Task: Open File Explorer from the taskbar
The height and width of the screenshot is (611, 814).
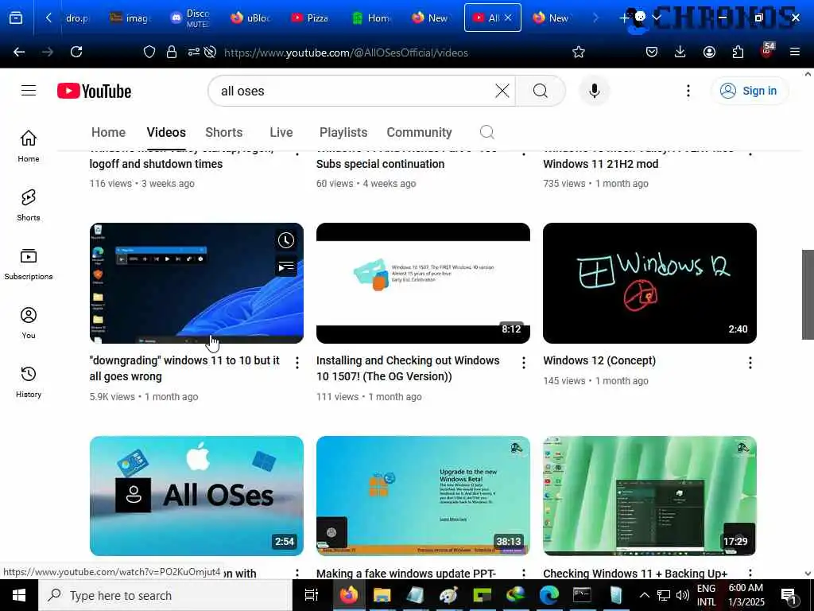Action: pyautogui.click(x=382, y=595)
